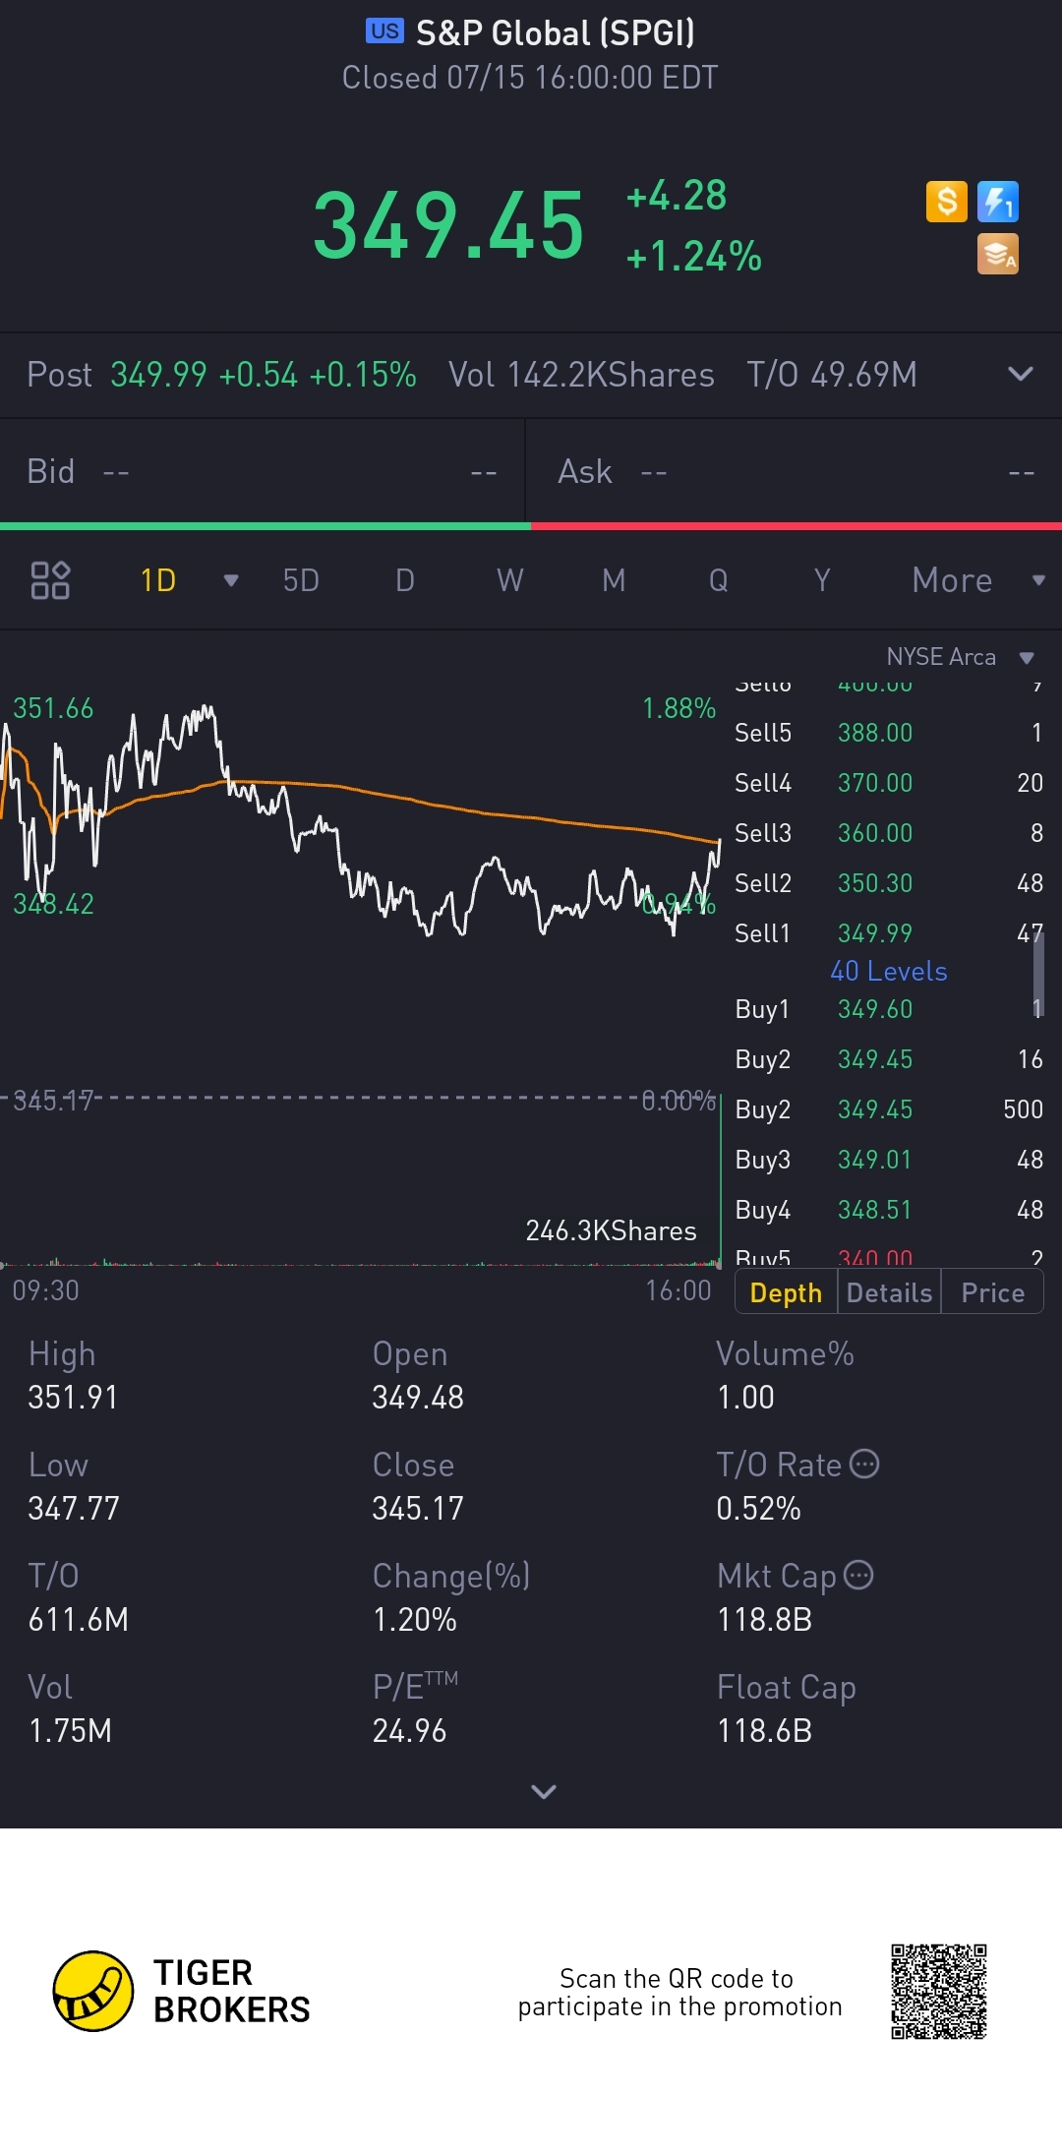The width and height of the screenshot is (1062, 2155).
Task: Select the Price tab
Action: (992, 1292)
